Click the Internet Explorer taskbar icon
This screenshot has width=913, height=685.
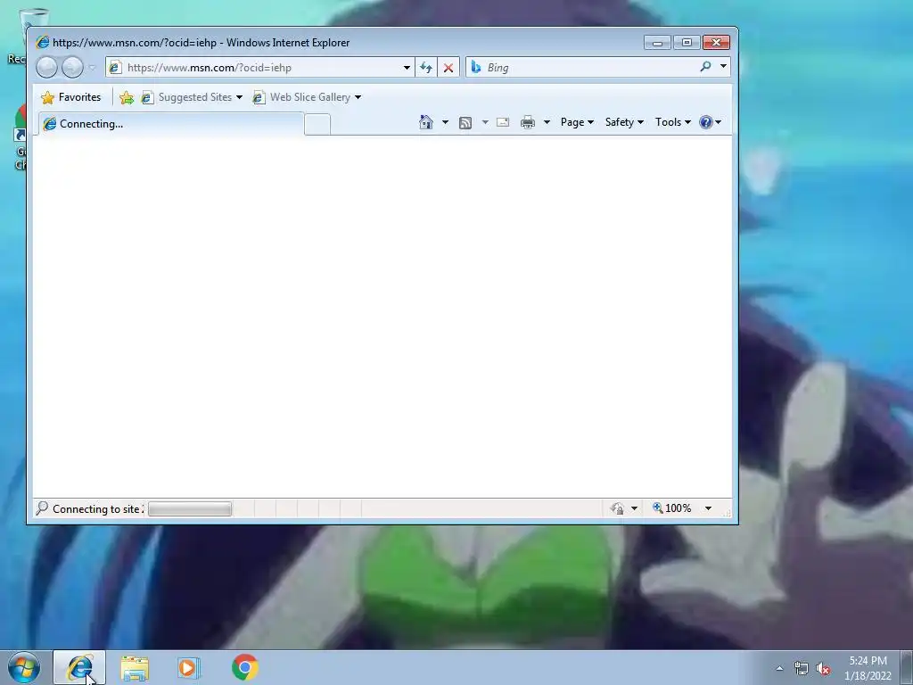click(x=79, y=667)
